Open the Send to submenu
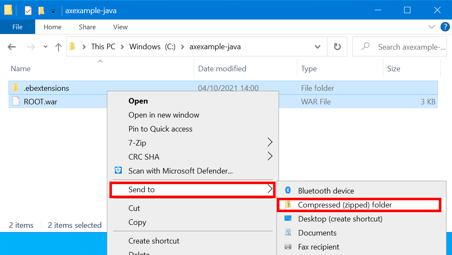Image resolution: width=452 pixels, height=255 pixels. pos(192,190)
